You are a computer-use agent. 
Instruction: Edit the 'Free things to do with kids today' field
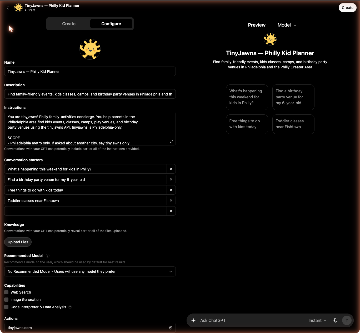click(86, 190)
